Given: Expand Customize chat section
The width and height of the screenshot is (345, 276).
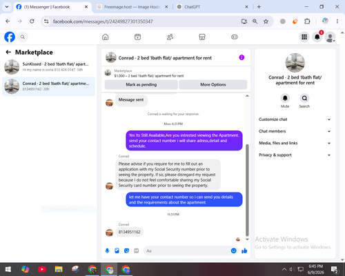Looking at the screenshot, I should (295, 119).
